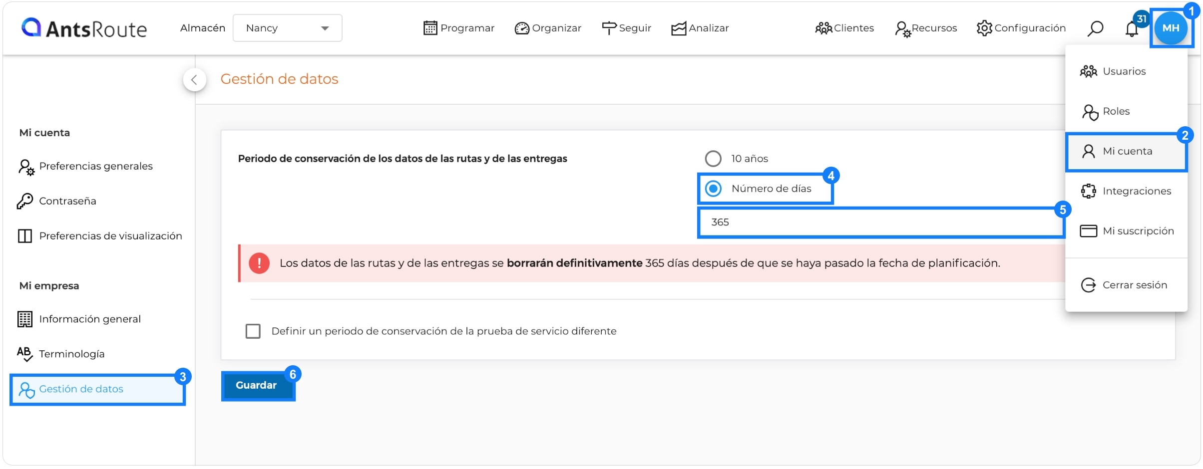Image resolution: width=1203 pixels, height=469 pixels.
Task: Click the Gestión de datos page title
Action: (280, 79)
